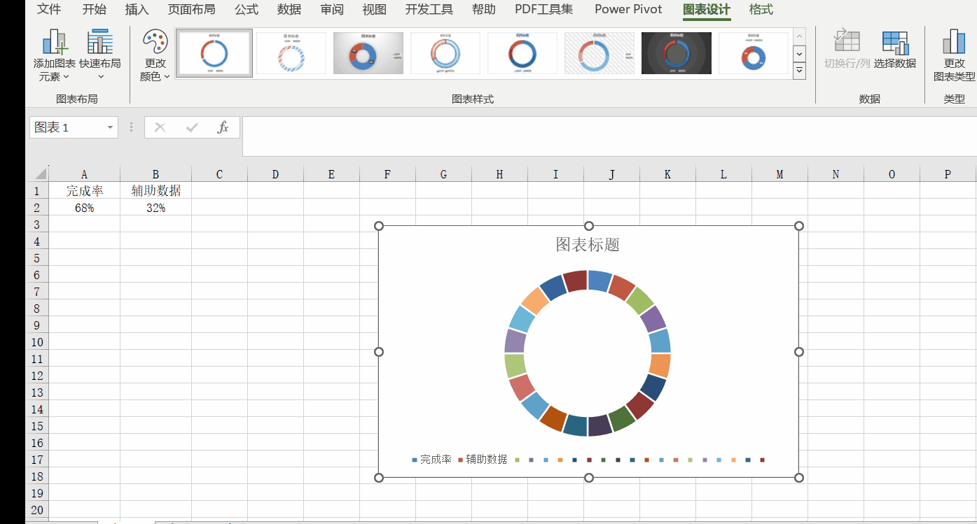Click the 添加图表元素 icon
This screenshot has height=524, width=977.
point(55,42)
